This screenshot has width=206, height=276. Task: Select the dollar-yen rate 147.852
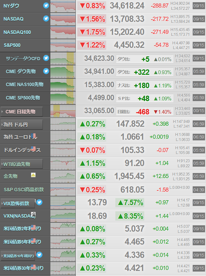130,124
